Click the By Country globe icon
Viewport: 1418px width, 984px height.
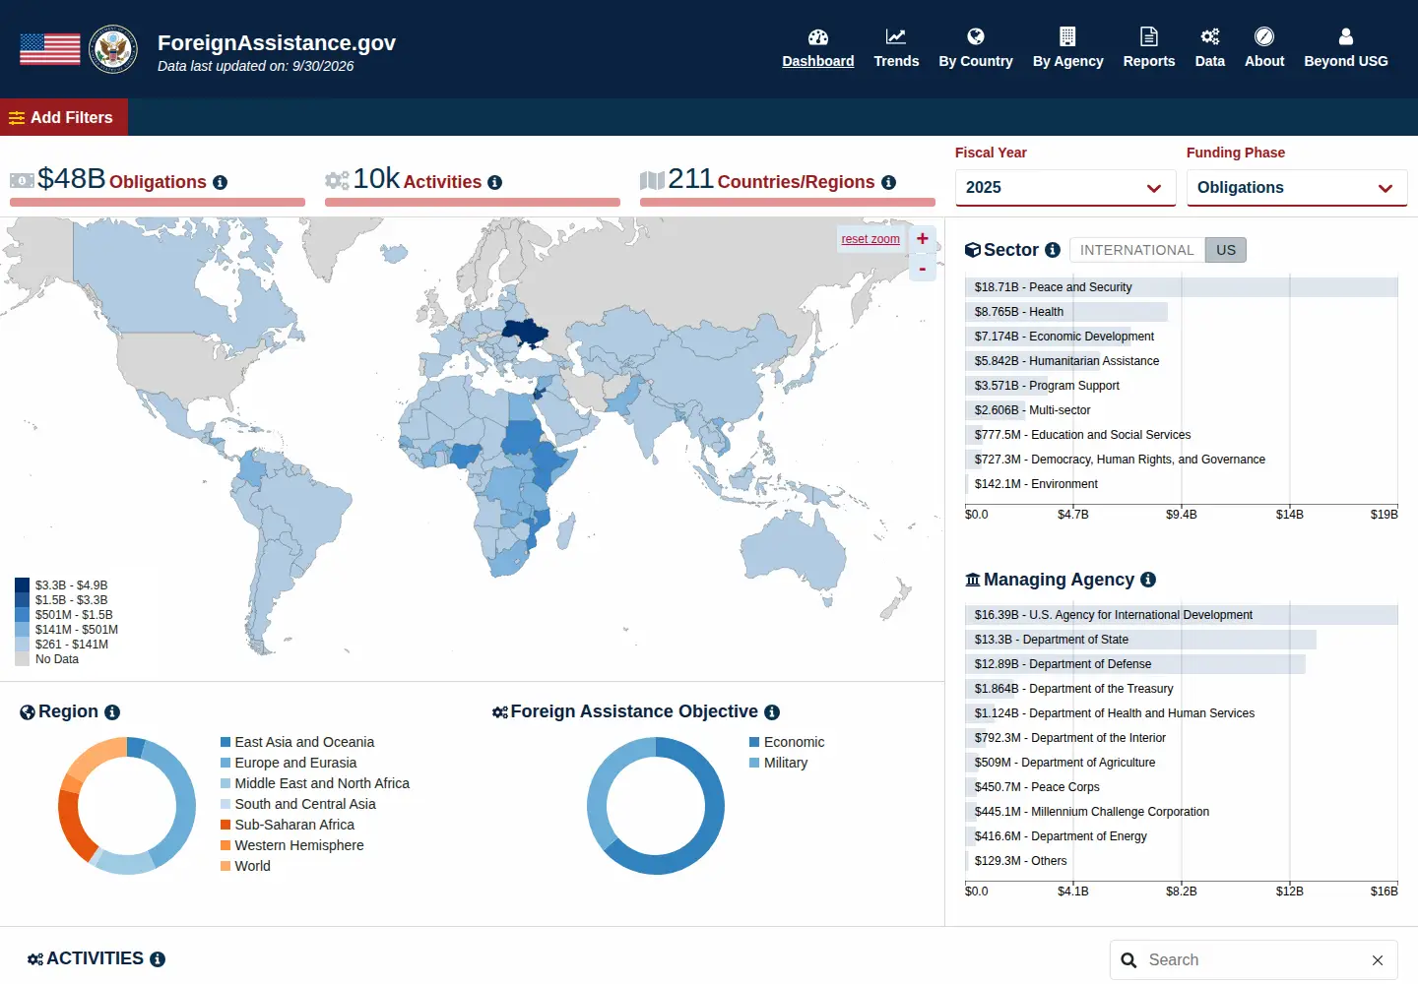coord(976,37)
